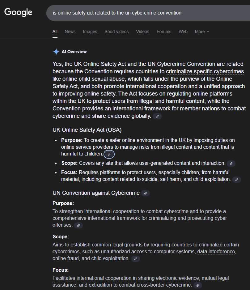Click the 'Focus:' heading under UN Convention
250x290 pixels.
point(61,270)
